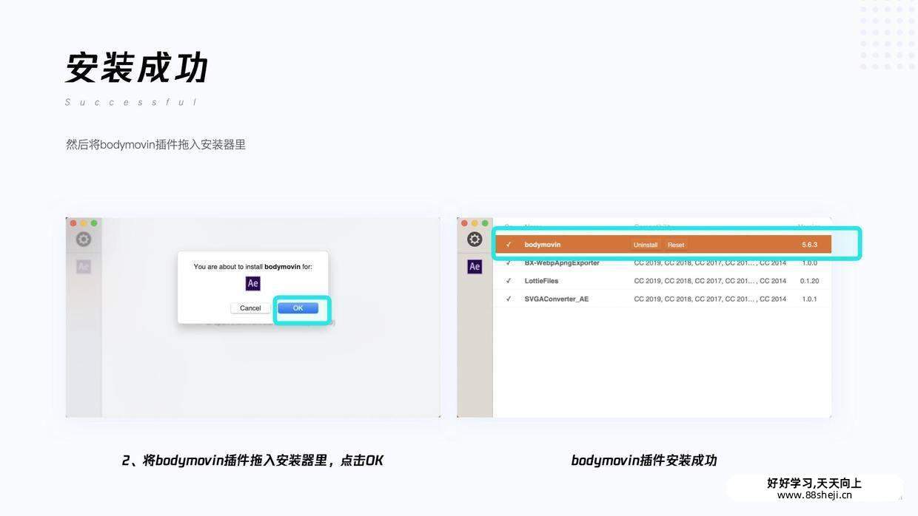Screen dimensions: 918x516
Task: Maximize the right installer window with green button
Action: tap(485, 223)
